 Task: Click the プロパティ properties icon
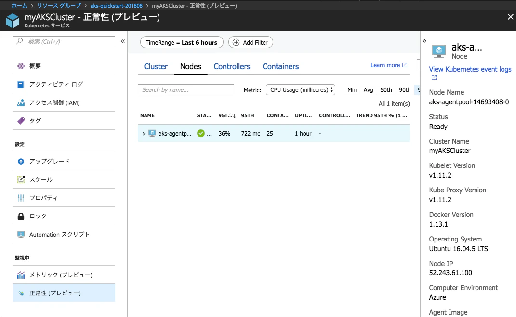21,198
